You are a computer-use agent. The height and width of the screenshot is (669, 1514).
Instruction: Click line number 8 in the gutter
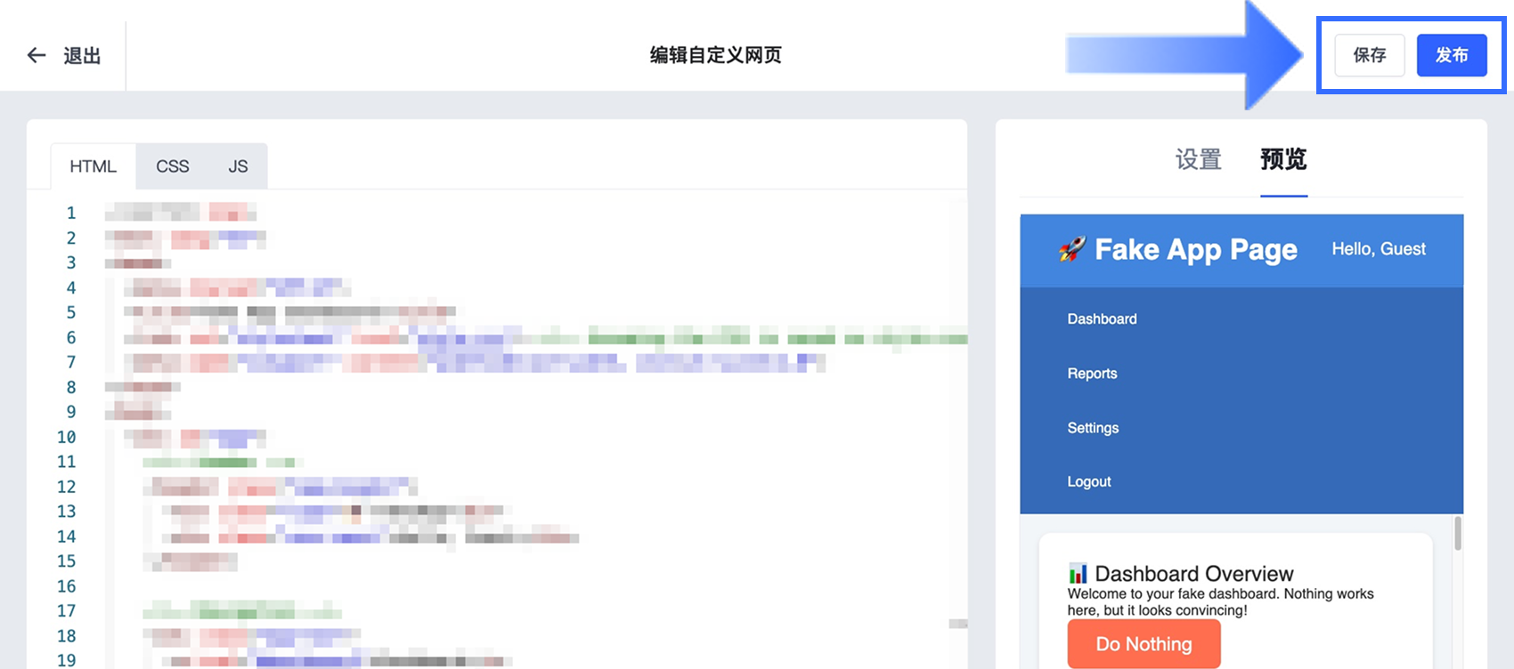coord(71,387)
